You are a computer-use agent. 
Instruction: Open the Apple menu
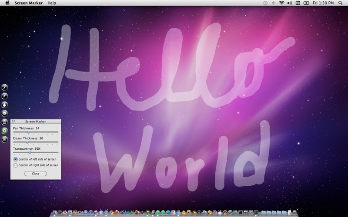click(x=7, y=3)
